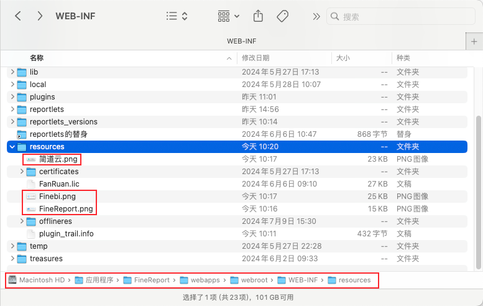Click 应用程序 in path bar
Image resolution: width=483 pixels, height=306 pixels.
94,280
